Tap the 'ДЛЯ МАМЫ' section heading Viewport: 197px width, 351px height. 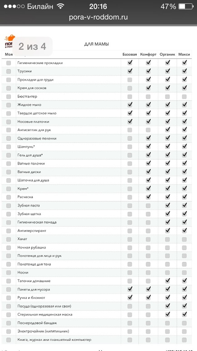pos(97,44)
